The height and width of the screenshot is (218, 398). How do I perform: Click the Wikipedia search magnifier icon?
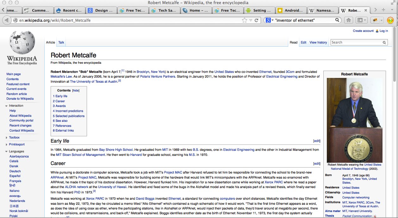point(384,43)
